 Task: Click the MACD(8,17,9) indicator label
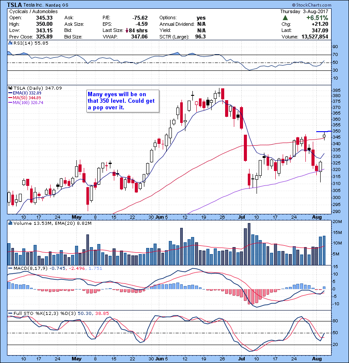[x=31, y=269]
